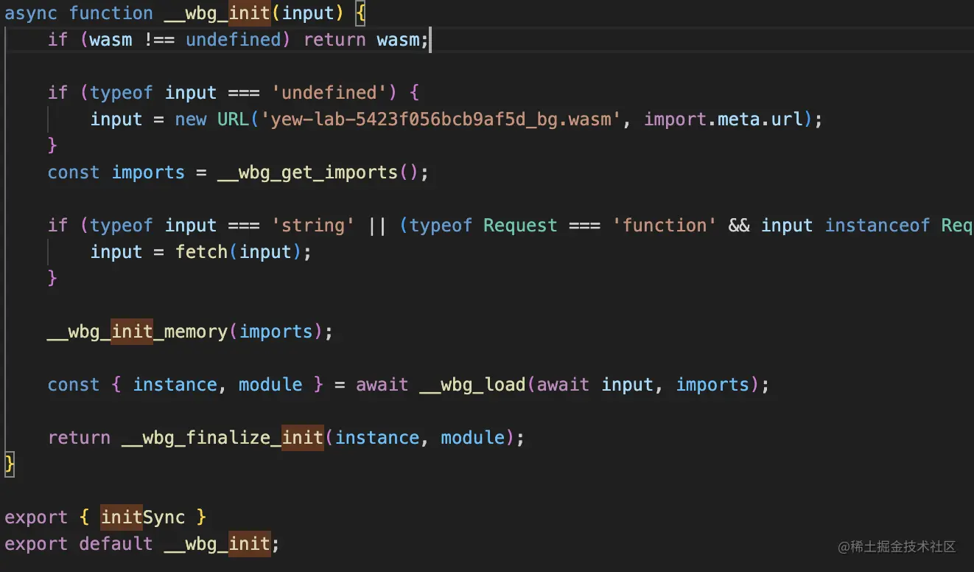Select the "__wbg_get_imports" function call

308,172
